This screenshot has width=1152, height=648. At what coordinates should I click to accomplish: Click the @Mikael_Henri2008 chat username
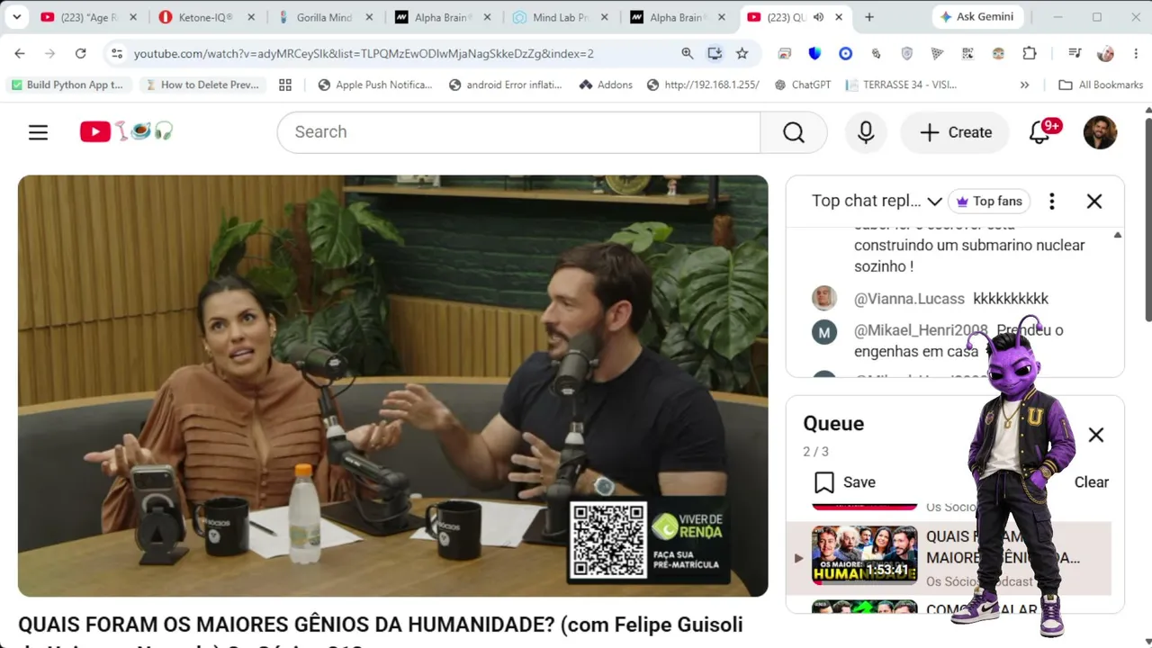coord(921,330)
